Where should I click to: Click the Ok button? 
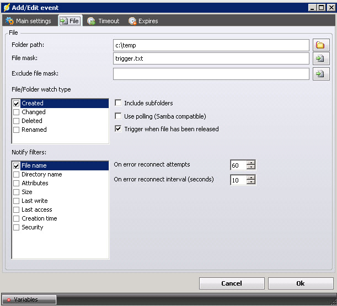point(300,283)
